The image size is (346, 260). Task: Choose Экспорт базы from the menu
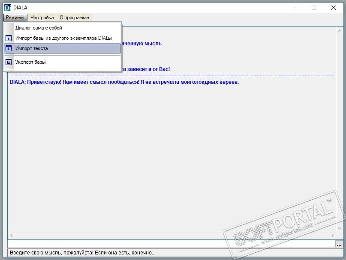pos(63,62)
